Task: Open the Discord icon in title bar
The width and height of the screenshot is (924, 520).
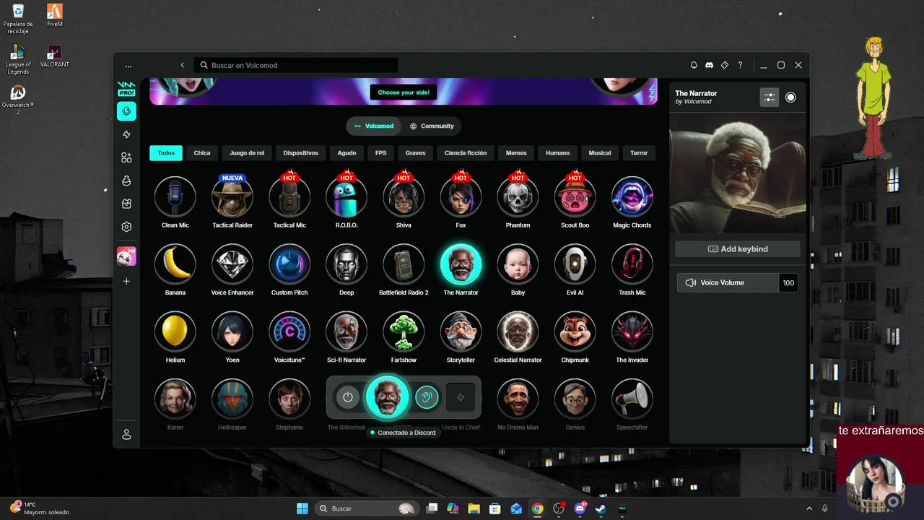Action: coord(709,65)
